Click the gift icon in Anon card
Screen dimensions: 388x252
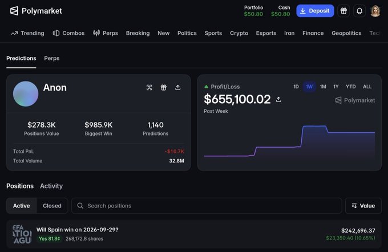(x=164, y=88)
